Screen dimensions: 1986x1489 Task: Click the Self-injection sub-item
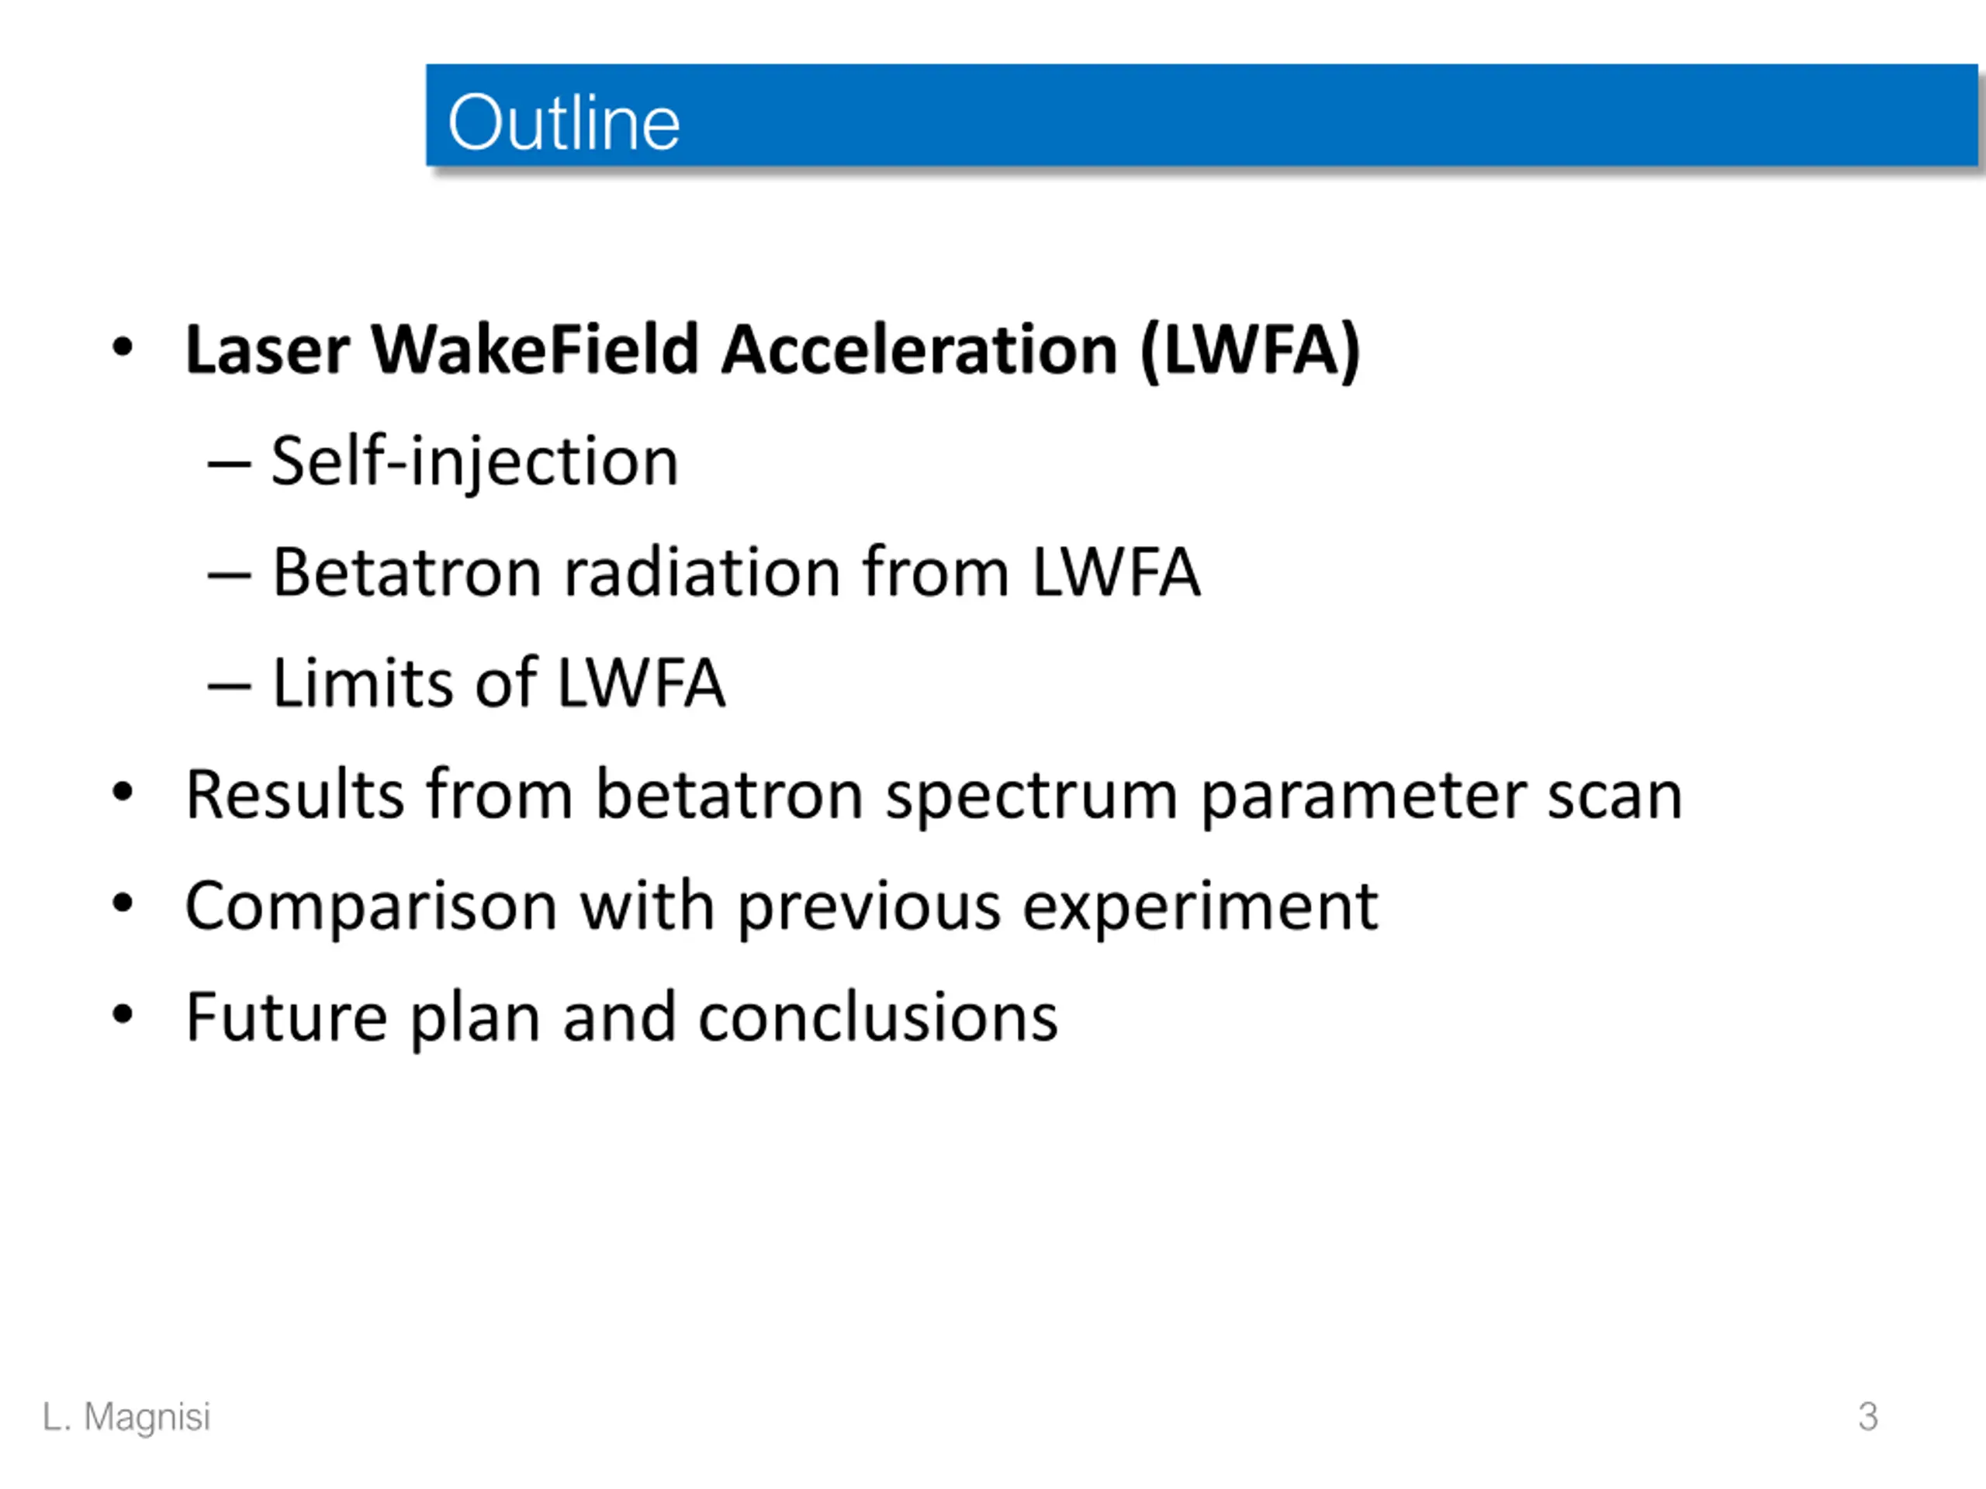click(474, 461)
